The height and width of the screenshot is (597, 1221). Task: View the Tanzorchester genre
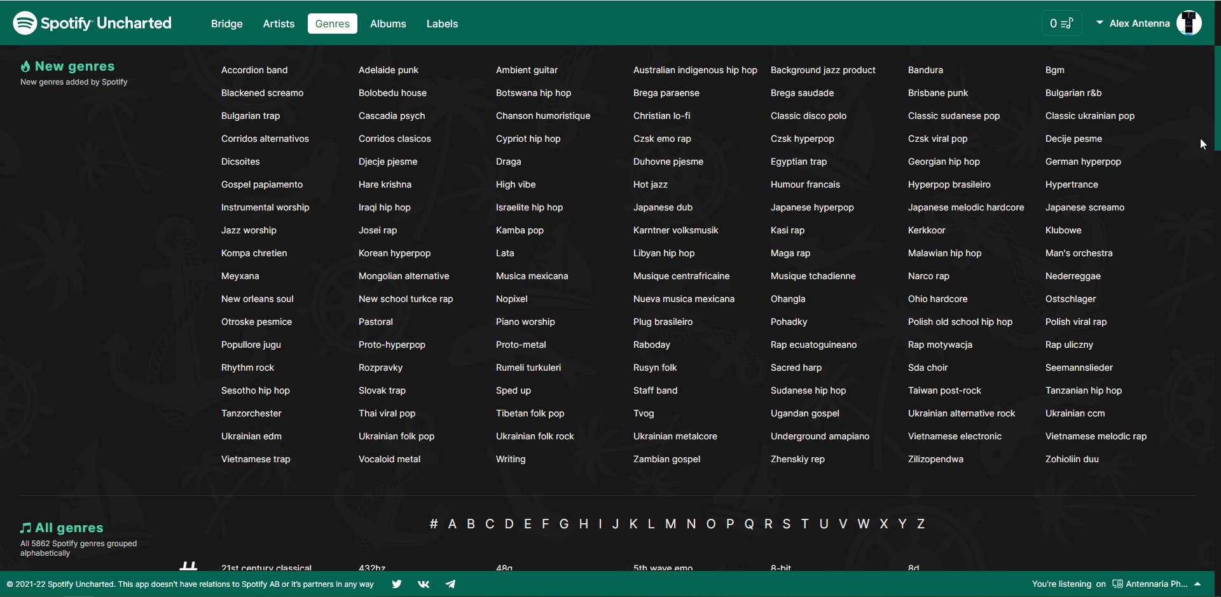[x=251, y=413]
